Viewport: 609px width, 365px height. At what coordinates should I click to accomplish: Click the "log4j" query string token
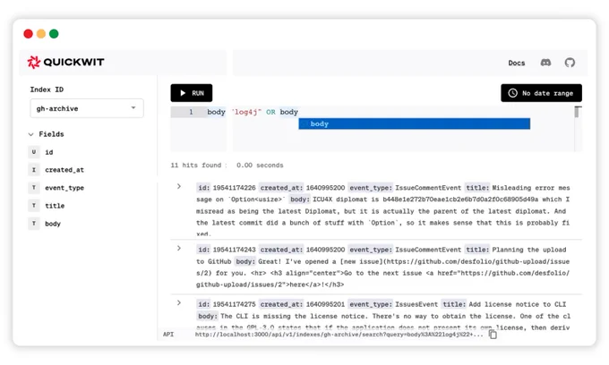tap(246, 112)
